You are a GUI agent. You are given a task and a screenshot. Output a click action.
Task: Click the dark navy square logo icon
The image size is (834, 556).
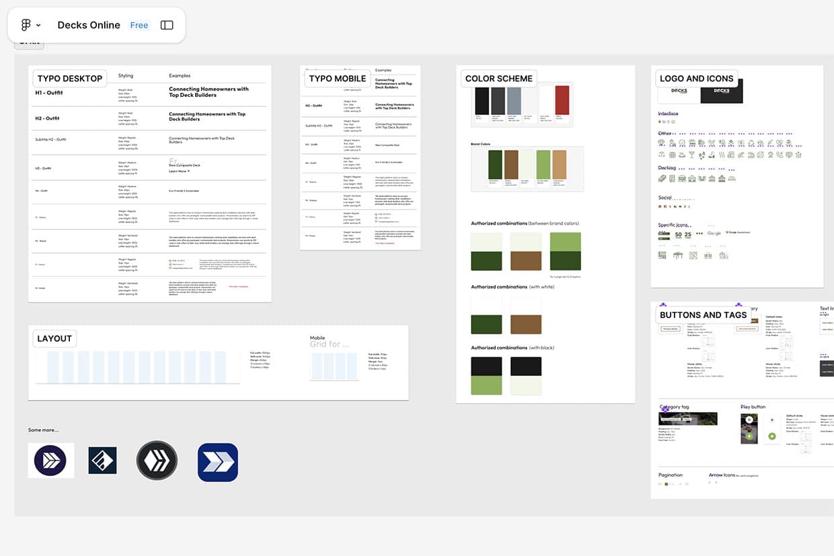[x=102, y=461]
